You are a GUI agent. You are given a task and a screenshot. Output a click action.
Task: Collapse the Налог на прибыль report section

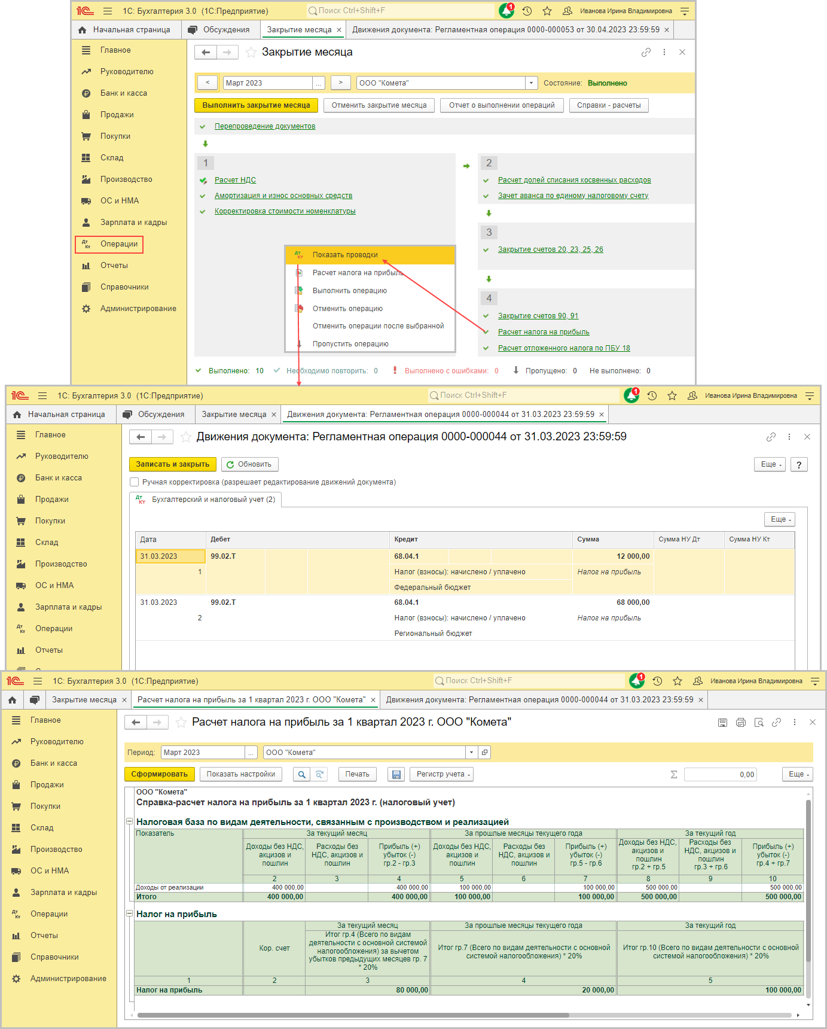(129, 914)
